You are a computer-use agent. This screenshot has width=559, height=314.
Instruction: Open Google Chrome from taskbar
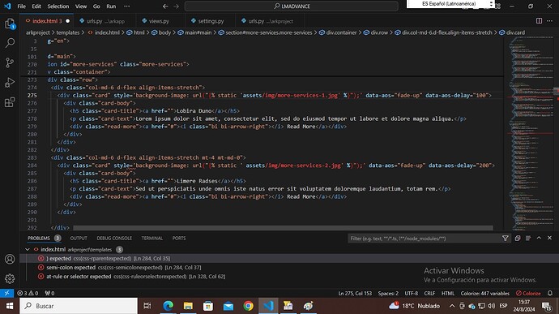(x=248, y=306)
